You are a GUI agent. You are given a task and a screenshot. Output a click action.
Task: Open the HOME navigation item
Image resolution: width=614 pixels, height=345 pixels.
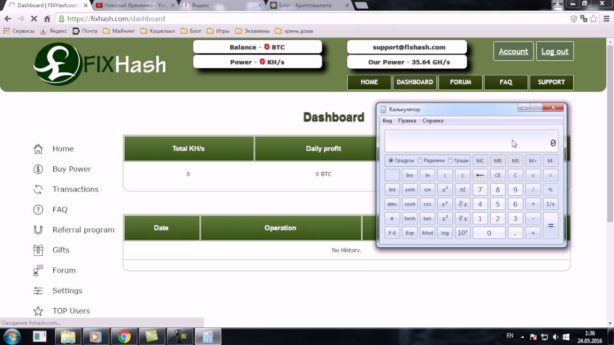(x=369, y=82)
